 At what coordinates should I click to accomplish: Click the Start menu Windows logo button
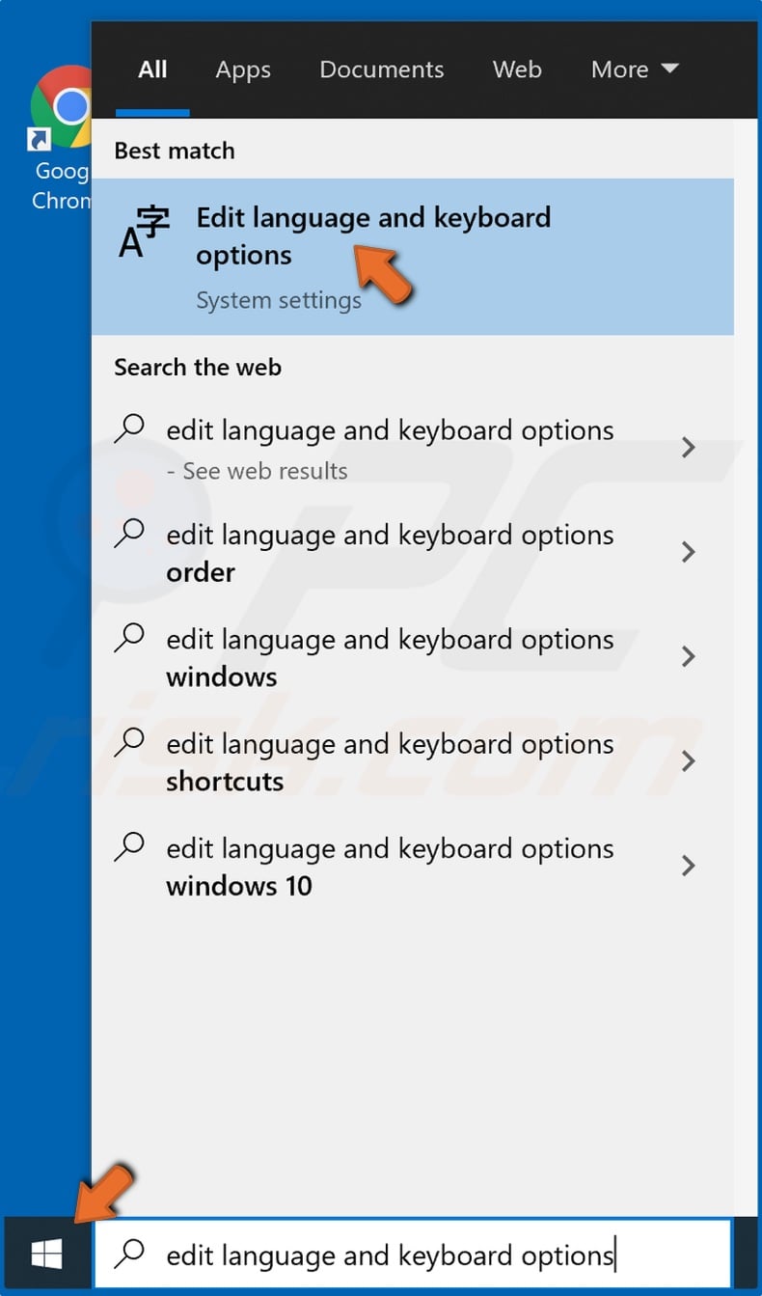pos(44,1254)
